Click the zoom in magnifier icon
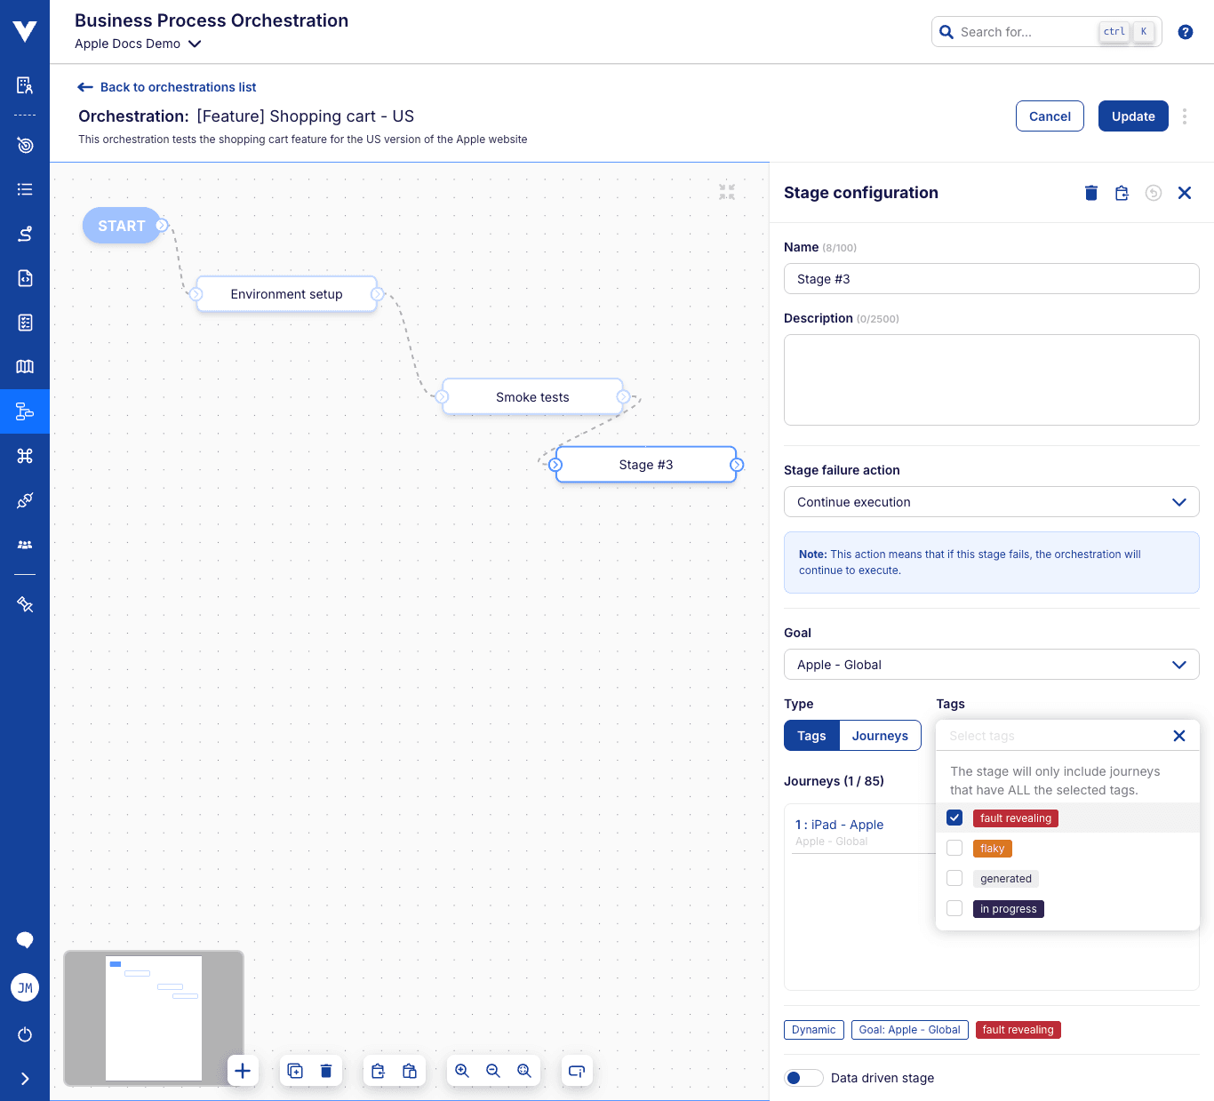 coord(462,1071)
